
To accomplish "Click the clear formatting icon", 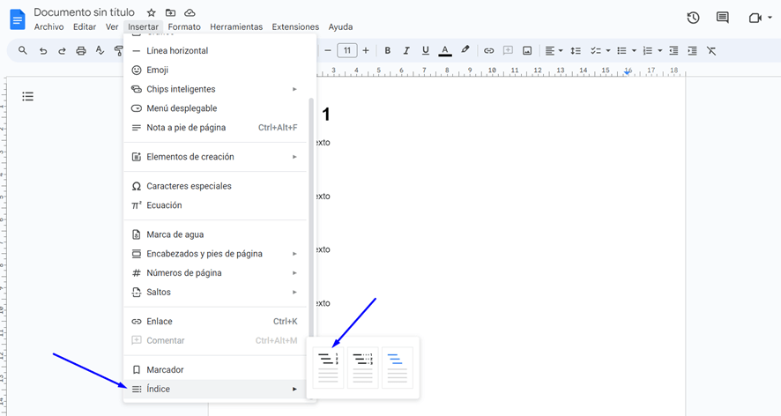I will coord(711,51).
